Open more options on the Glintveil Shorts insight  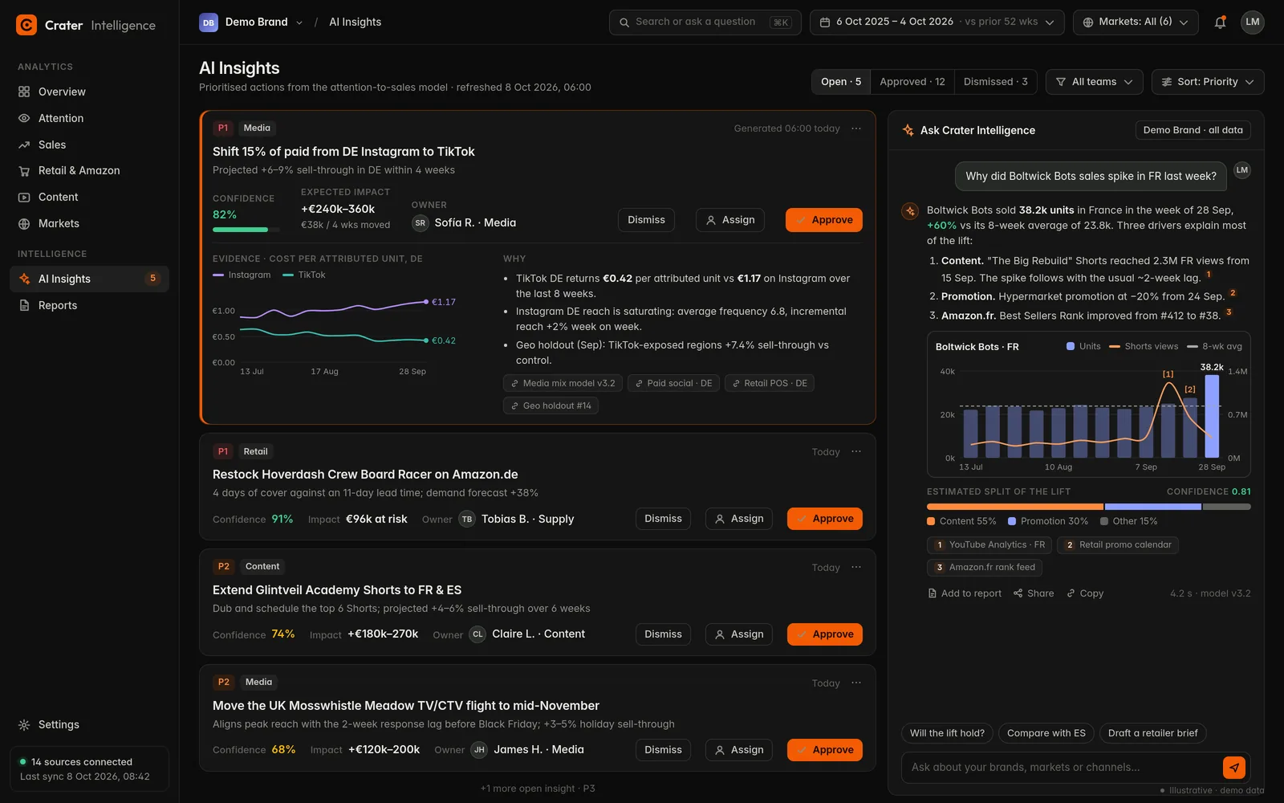coord(856,567)
